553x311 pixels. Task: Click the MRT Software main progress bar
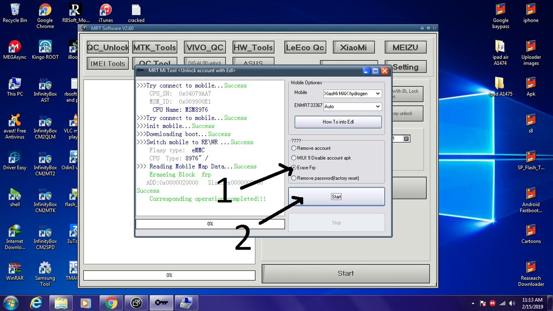pyautogui.click(x=169, y=275)
